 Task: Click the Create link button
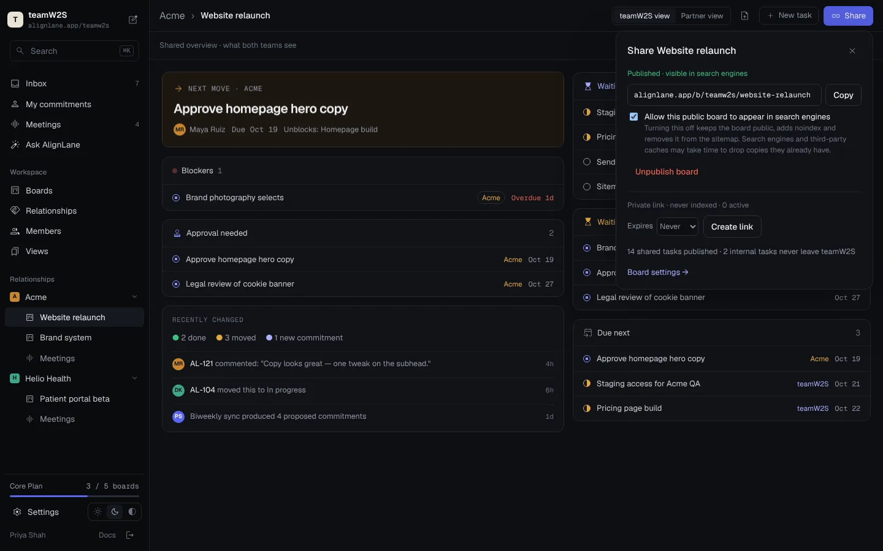[732, 227]
